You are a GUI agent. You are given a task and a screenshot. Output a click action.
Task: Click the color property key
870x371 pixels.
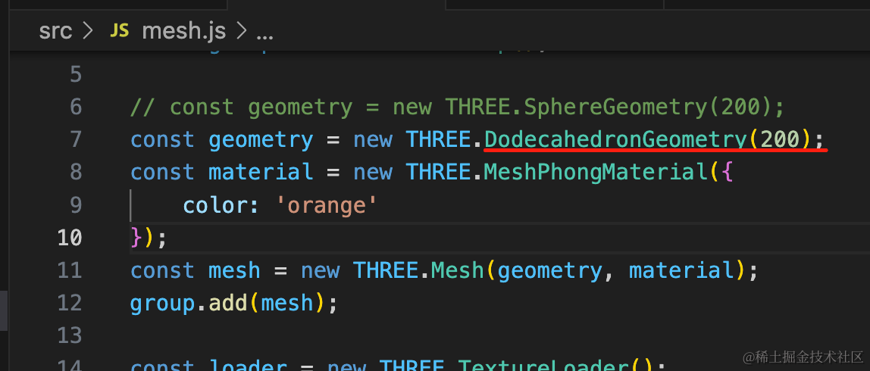(x=214, y=205)
